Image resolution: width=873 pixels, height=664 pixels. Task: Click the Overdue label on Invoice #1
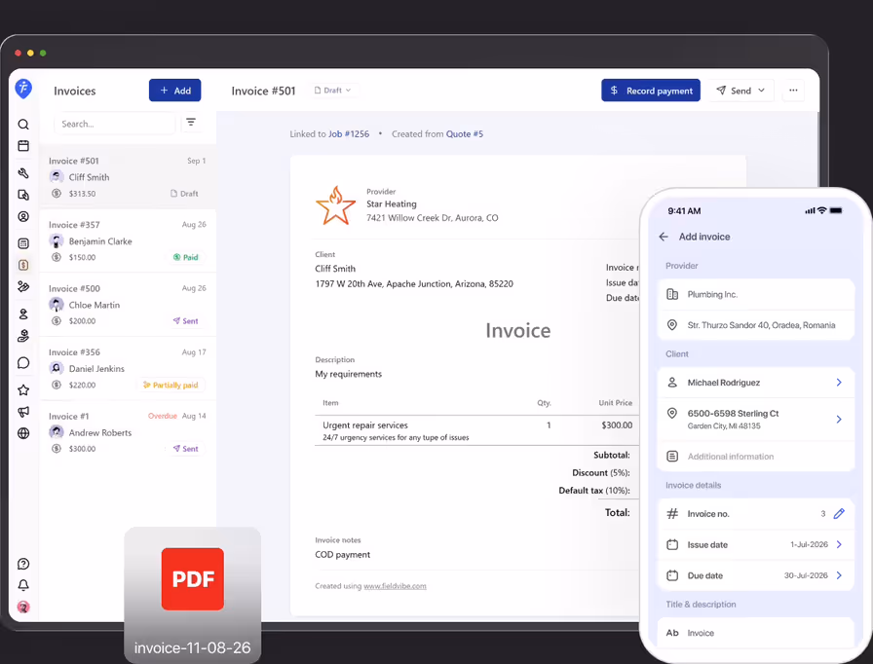click(x=162, y=416)
